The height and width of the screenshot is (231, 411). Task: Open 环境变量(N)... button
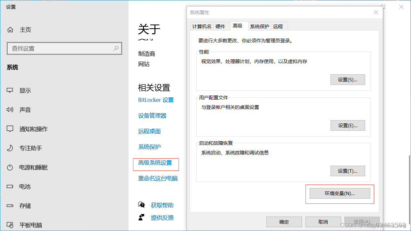pos(340,193)
